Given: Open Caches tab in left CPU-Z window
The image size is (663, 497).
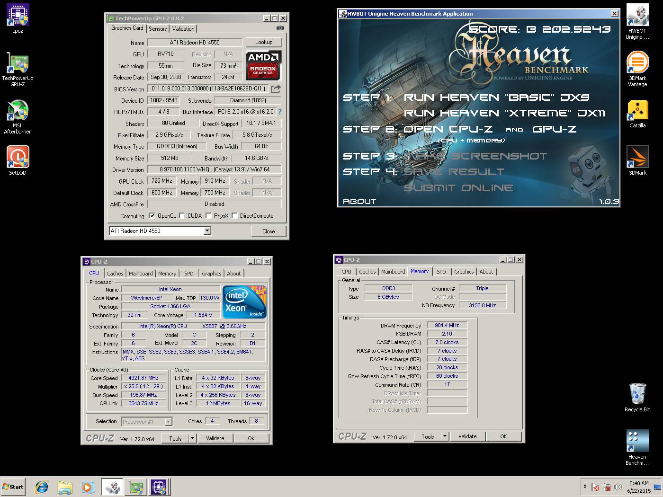Looking at the screenshot, I should pos(115,274).
